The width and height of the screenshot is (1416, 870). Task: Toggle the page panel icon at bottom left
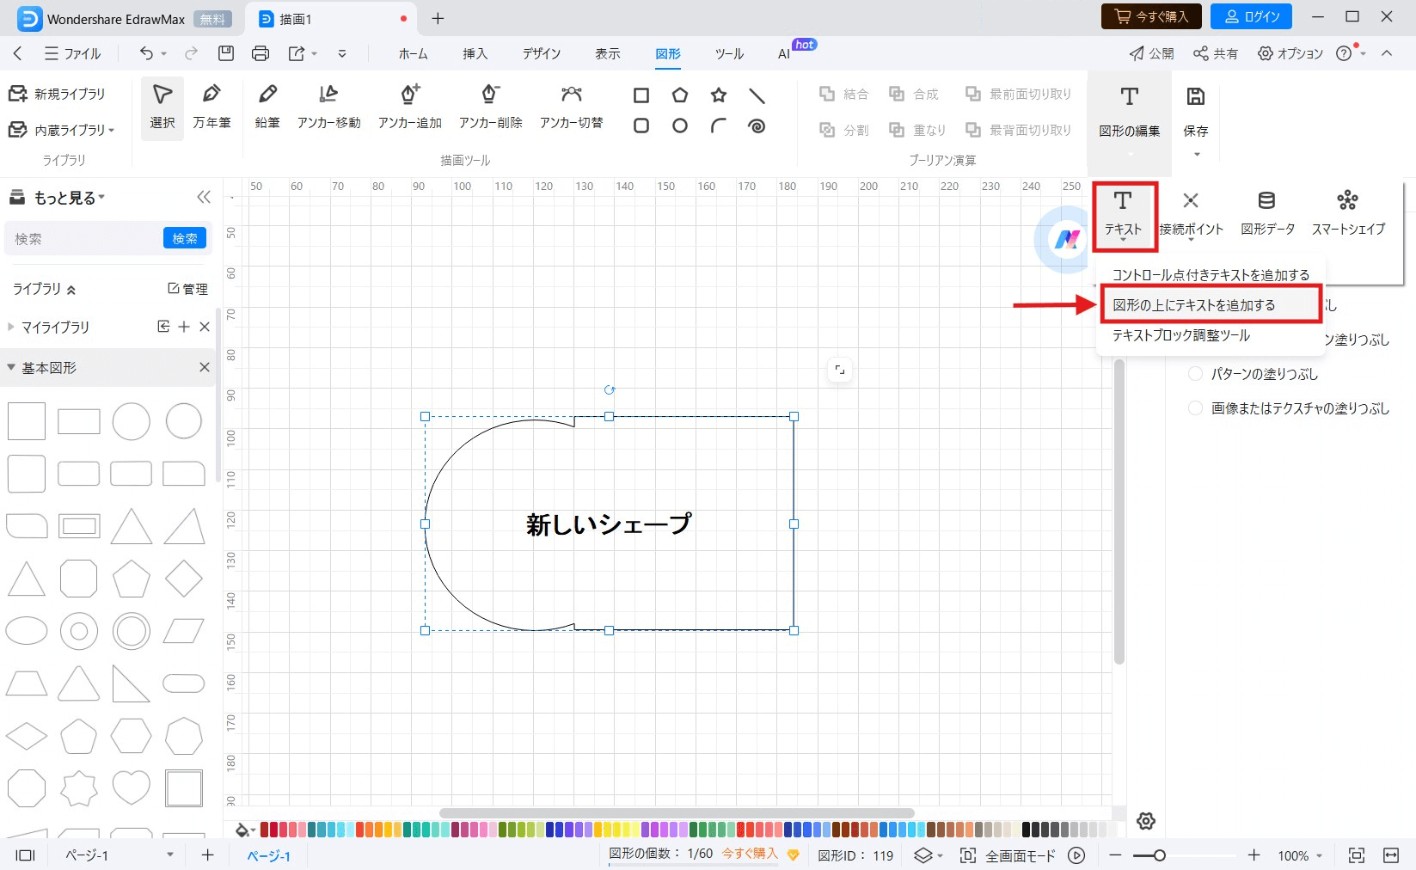point(26,855)
